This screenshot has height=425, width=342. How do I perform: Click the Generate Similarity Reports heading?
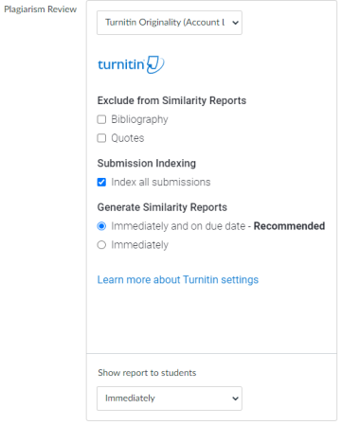click(162, 207)
